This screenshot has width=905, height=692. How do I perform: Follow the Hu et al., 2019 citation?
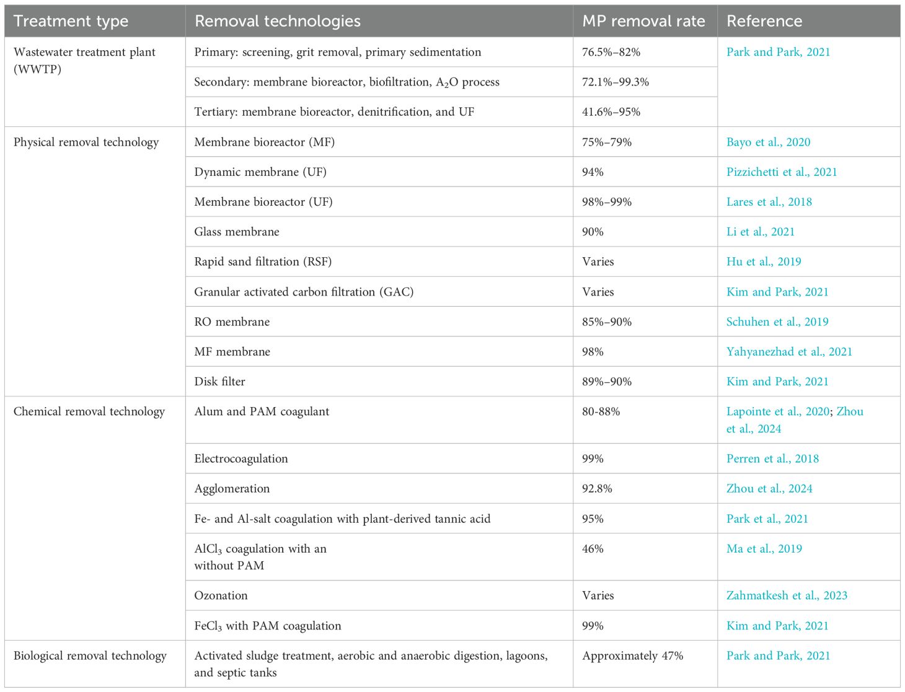[x=763, y=261]
